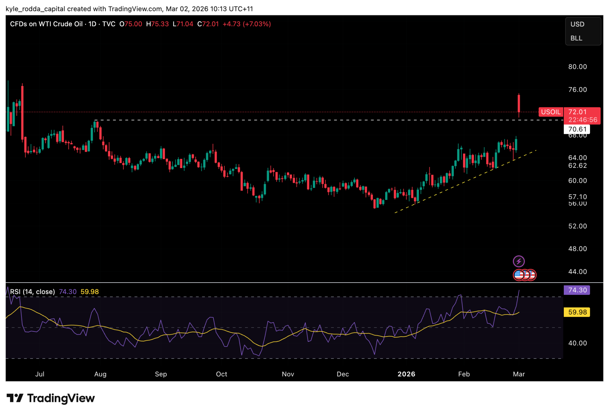Click the leftmost US flag economic event icon

(x=518, y=275)
